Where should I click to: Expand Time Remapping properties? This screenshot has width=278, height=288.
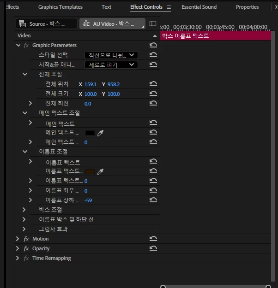click(18, 258)
